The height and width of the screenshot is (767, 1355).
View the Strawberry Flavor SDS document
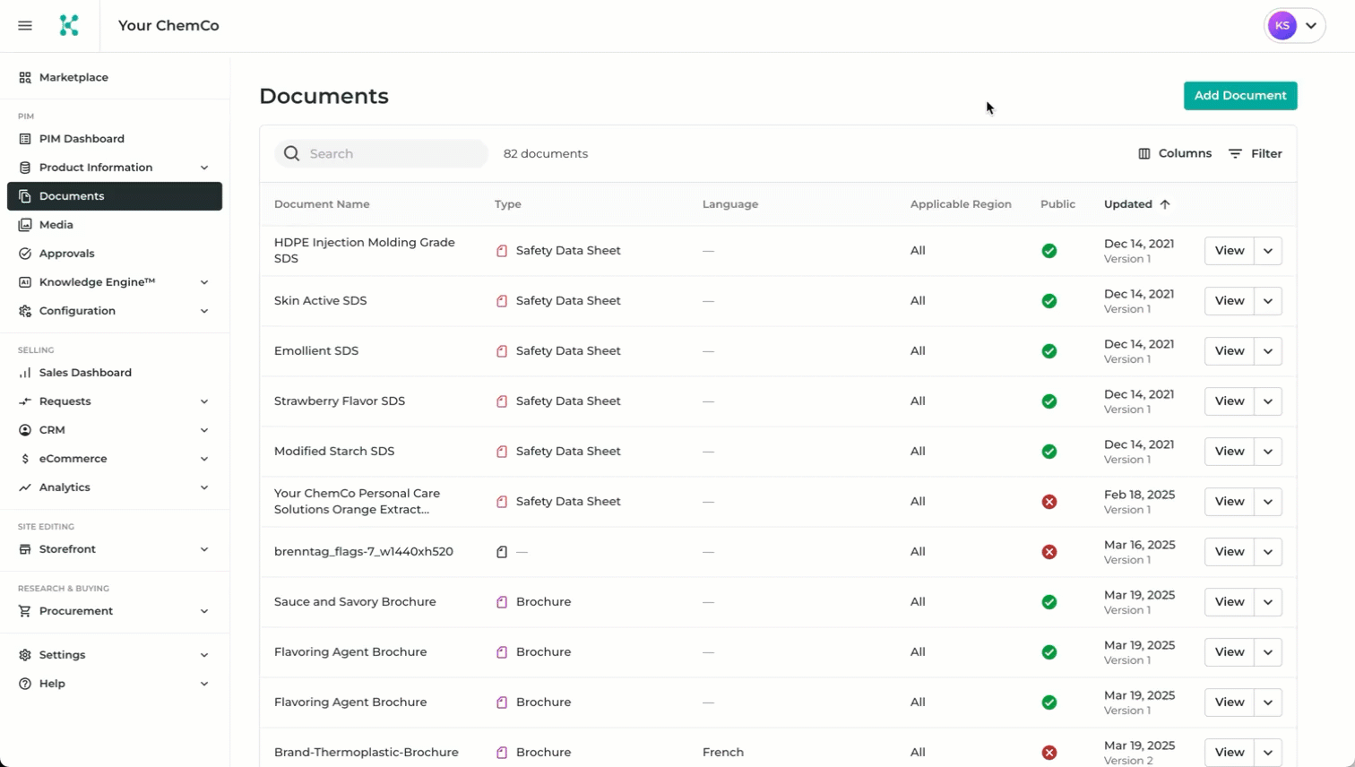coord(1229,401)
